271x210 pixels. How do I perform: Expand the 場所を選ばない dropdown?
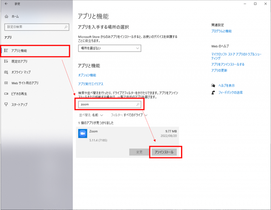pos(109,48)
